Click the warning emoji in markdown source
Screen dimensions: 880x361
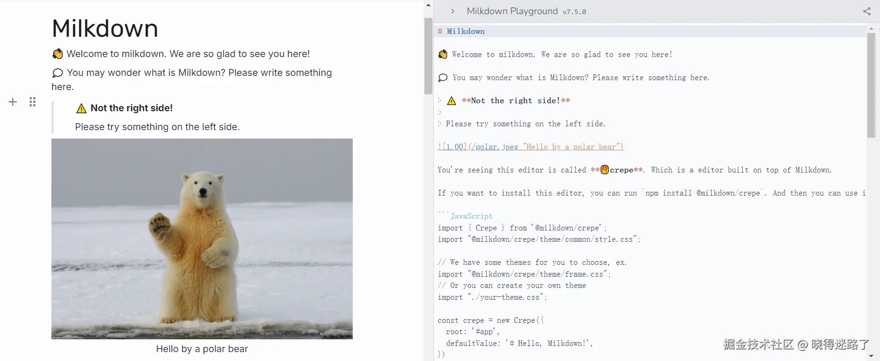(x=451, y=100)
